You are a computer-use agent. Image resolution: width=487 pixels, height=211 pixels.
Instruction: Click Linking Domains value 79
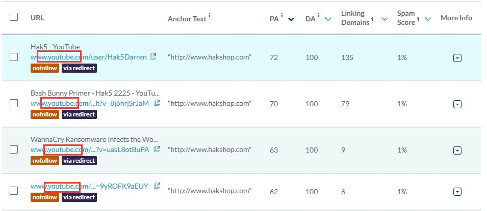click(x=345, y=104)
